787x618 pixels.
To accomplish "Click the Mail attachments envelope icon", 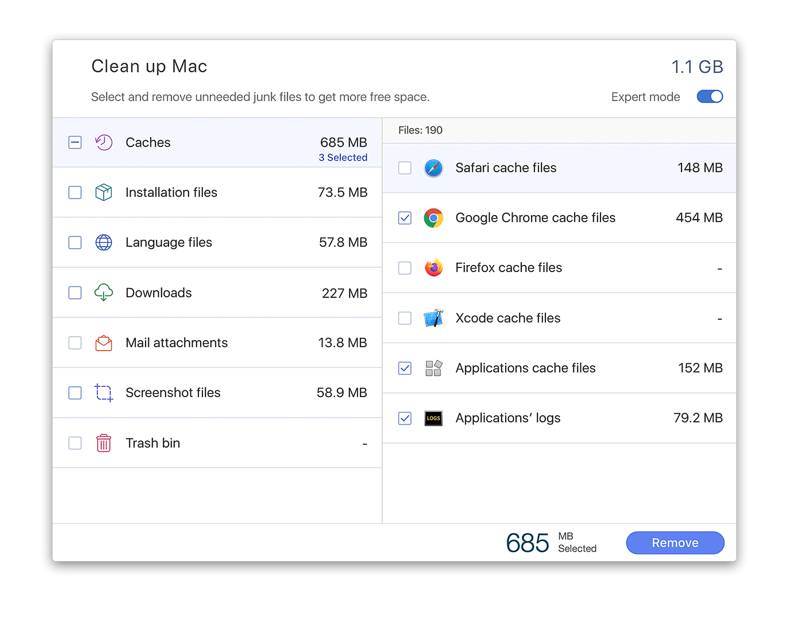I will 103,343.
